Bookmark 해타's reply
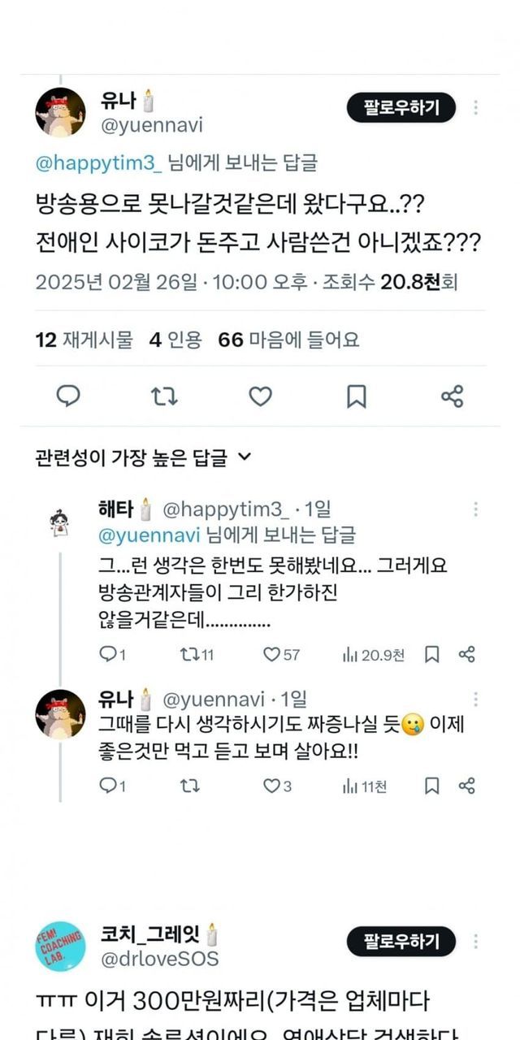This screenshot has width=520, height=1040. tap(432, 654)
